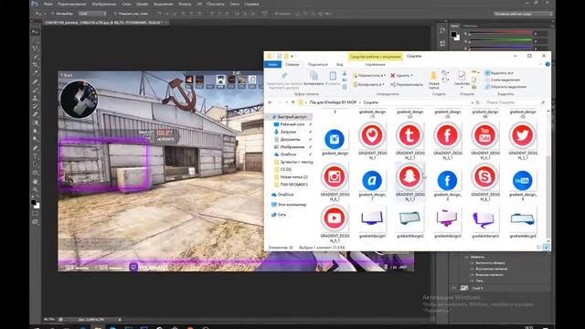The image size is (585, 329).
Task: Switch to Explorer Поделиться tab
Action: 317,65
